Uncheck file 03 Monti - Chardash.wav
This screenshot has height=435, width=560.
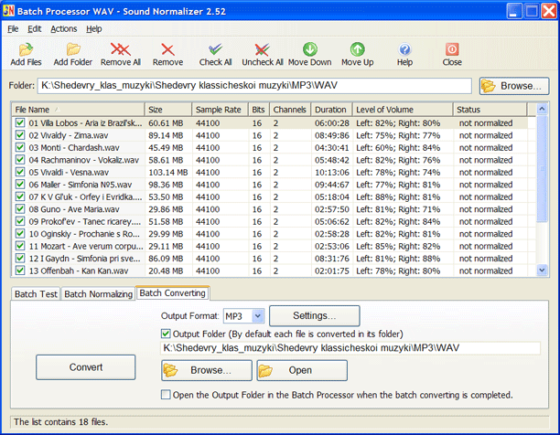pos(20,148)
